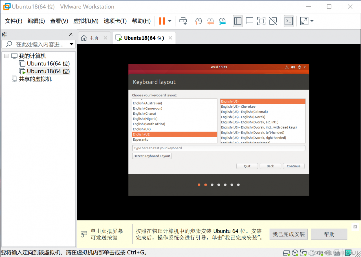This screenshot has height=257, width=361.
Task: Open the 文件(F) menu
Action: (x=14, y=21)
